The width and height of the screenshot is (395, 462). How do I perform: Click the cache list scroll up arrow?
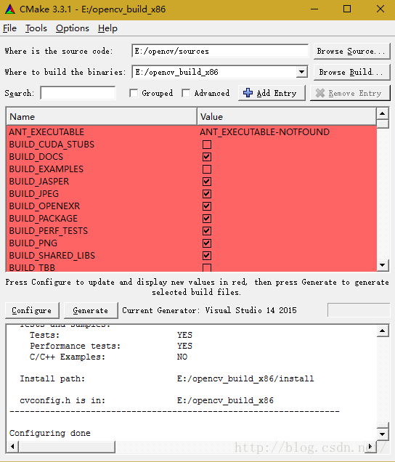(x=383, y=113)
